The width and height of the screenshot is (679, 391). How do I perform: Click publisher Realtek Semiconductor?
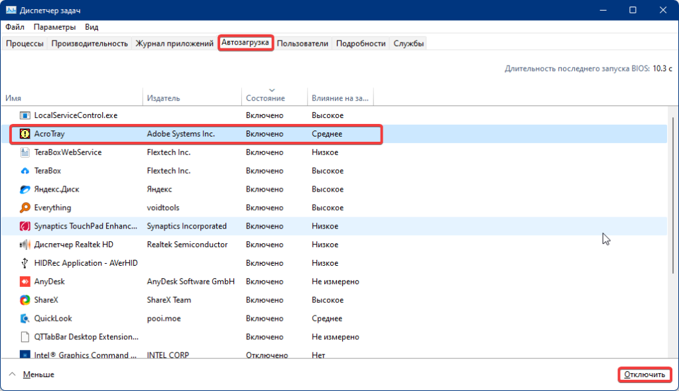[187, 245]
